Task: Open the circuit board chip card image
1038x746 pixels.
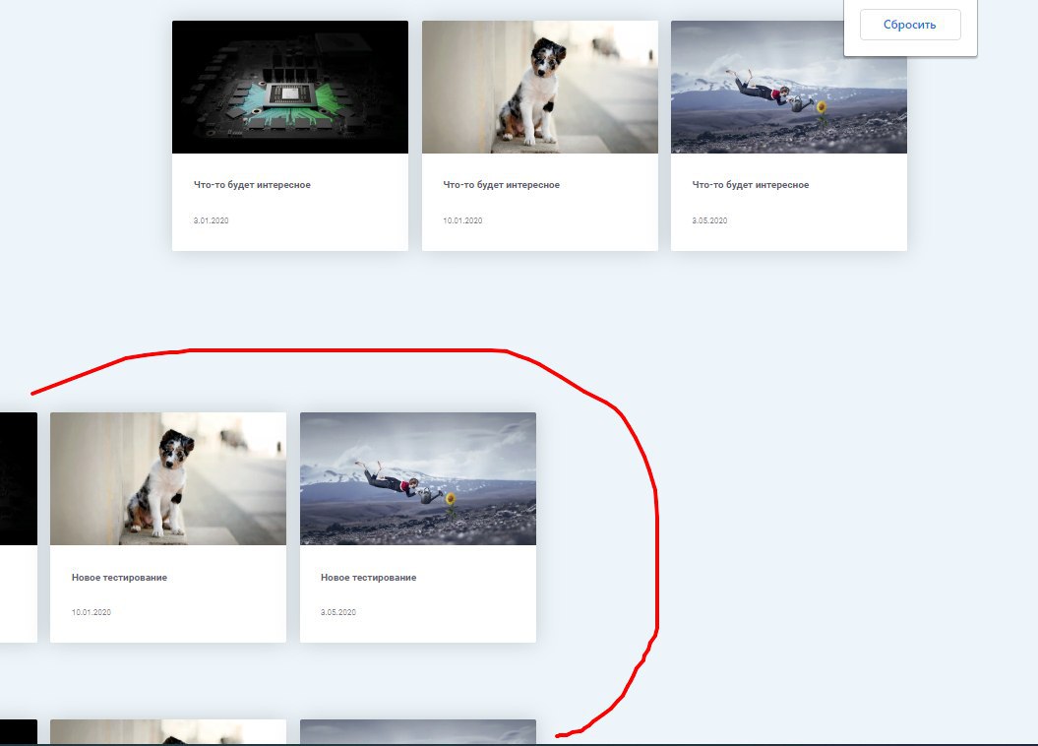Action: pos(290,87)
